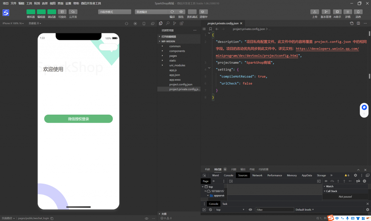Toggle the Debugger (调试器) panel button
Image resolution: width=371 pixels, height=221 pixels.
(x=52, y=12)
